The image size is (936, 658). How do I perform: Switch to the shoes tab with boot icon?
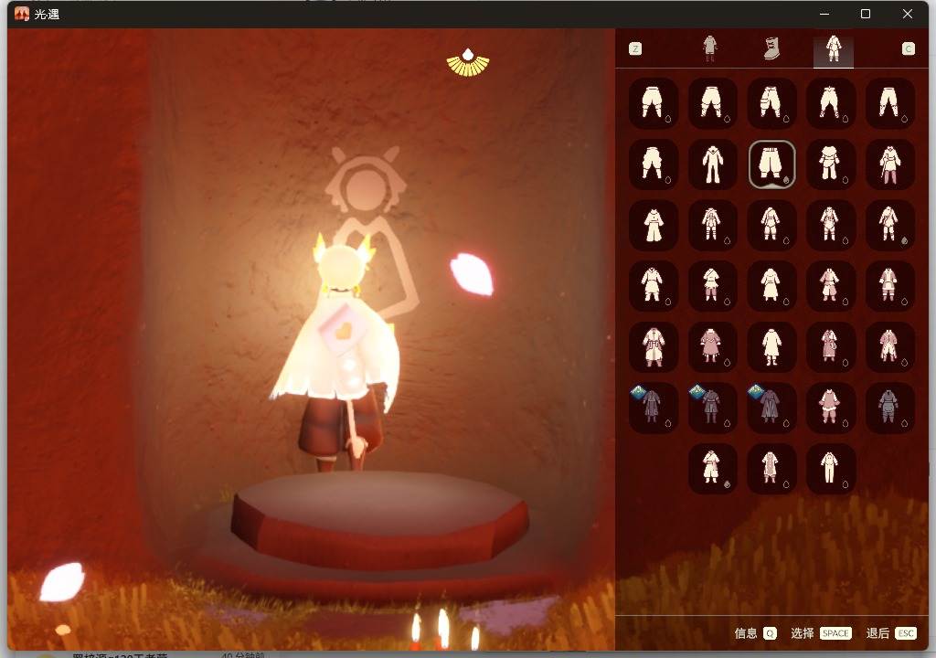coord(771,48)
